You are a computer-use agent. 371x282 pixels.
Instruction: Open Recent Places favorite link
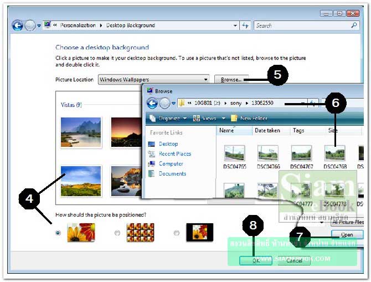point(174,154)
